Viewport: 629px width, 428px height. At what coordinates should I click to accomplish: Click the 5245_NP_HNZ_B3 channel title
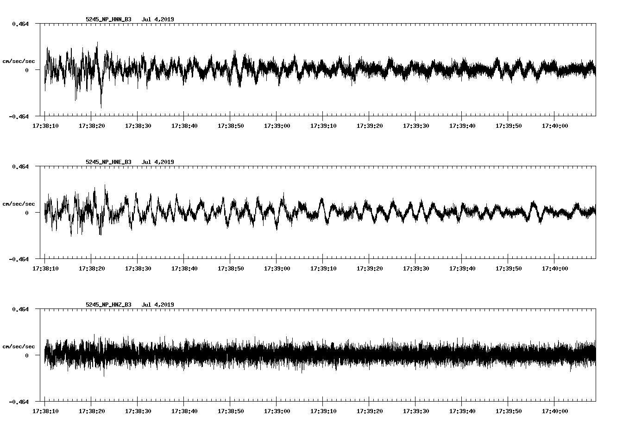click(108, 305)
